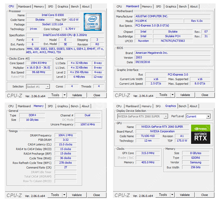Click Close button in the Memory window
This screenshot has height=202, width=219.
(x=96, y=195)
